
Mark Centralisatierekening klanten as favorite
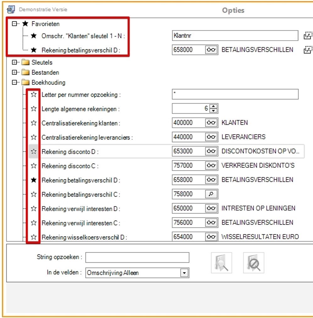pyautogui.click(x=34, y=123)
